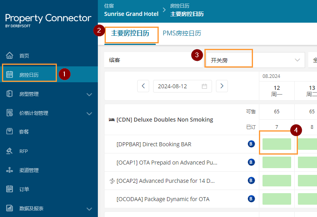The image size is (317, 217).
Task: Toggle OCAP1 open cell for the 13th
Action: [307, 162]
